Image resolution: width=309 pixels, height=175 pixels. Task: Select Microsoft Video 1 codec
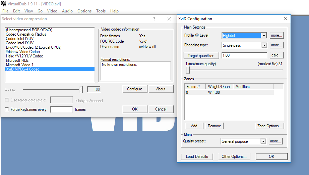point(50,65)
